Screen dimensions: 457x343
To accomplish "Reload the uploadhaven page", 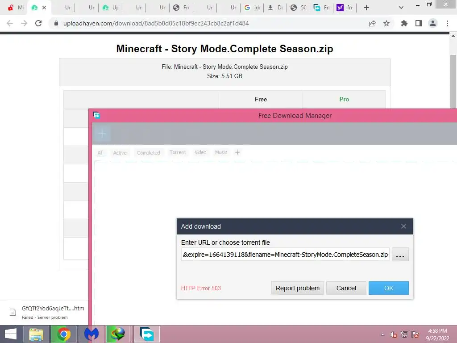I will coord(38,23).
